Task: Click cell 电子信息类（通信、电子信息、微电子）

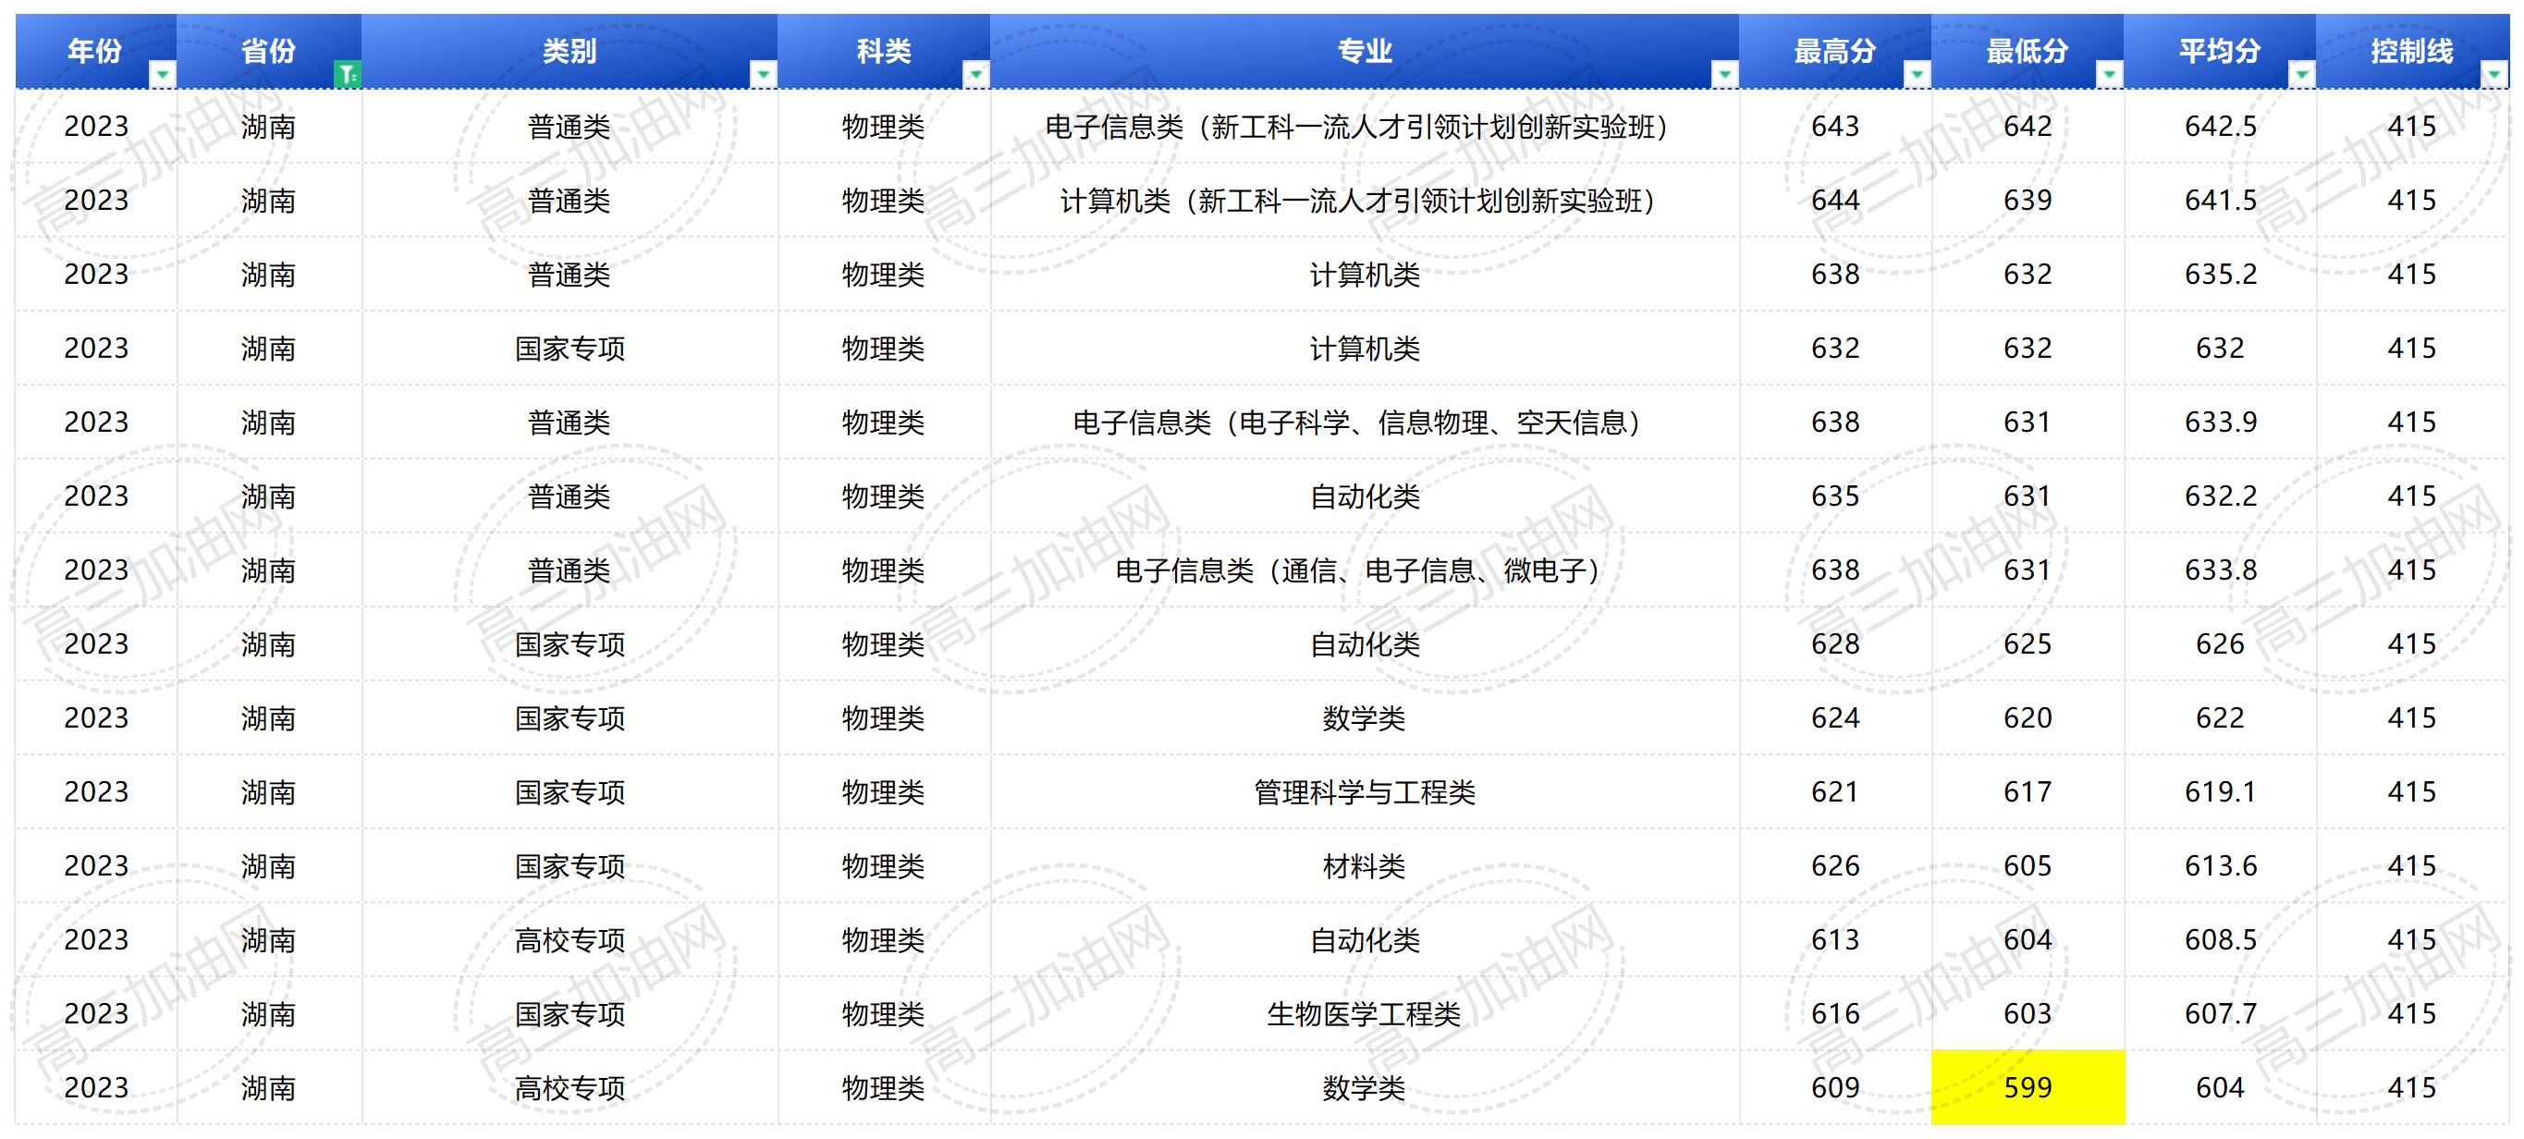Action: [1365, 570]
